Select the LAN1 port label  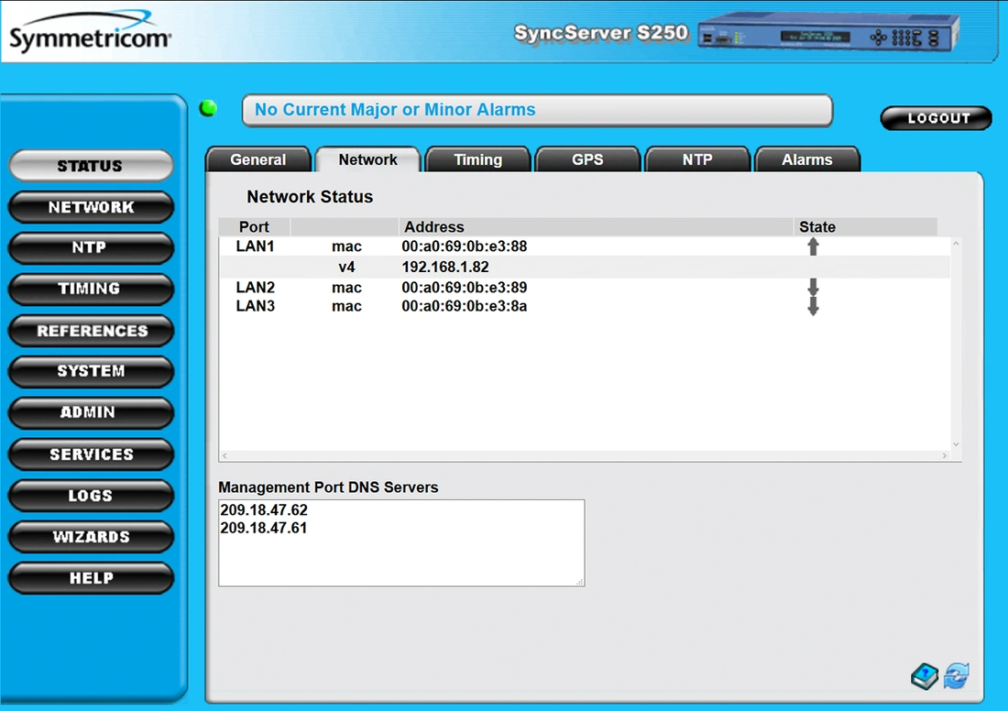[256, 246]
